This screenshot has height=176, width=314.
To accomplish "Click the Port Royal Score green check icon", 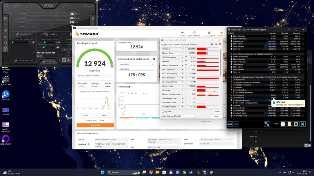I will tap(96, 43).
